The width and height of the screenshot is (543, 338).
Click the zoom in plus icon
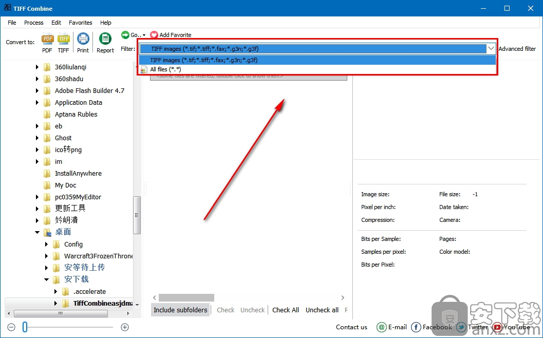point(125,327)
